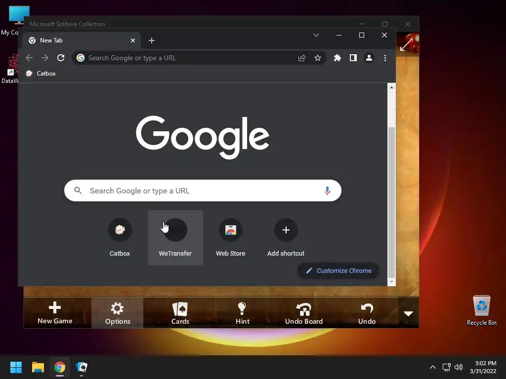506x379 pixels.
Task: Open the WeTransfer shortcut tile
Action: [x=175, y=238]
